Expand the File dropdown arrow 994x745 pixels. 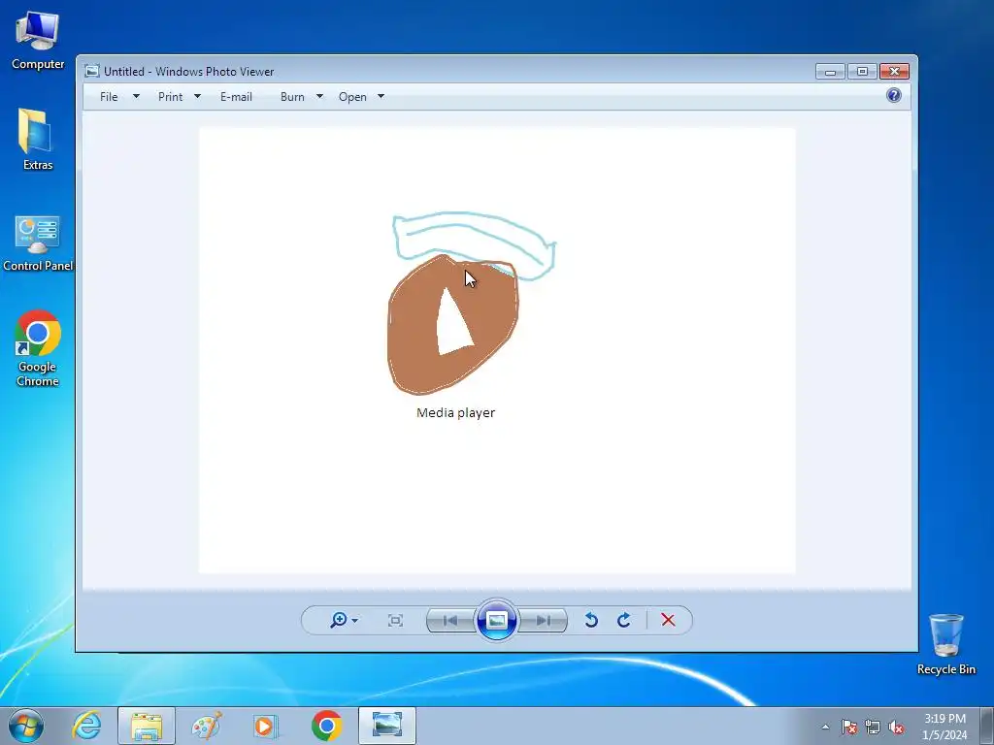[136, 96]
